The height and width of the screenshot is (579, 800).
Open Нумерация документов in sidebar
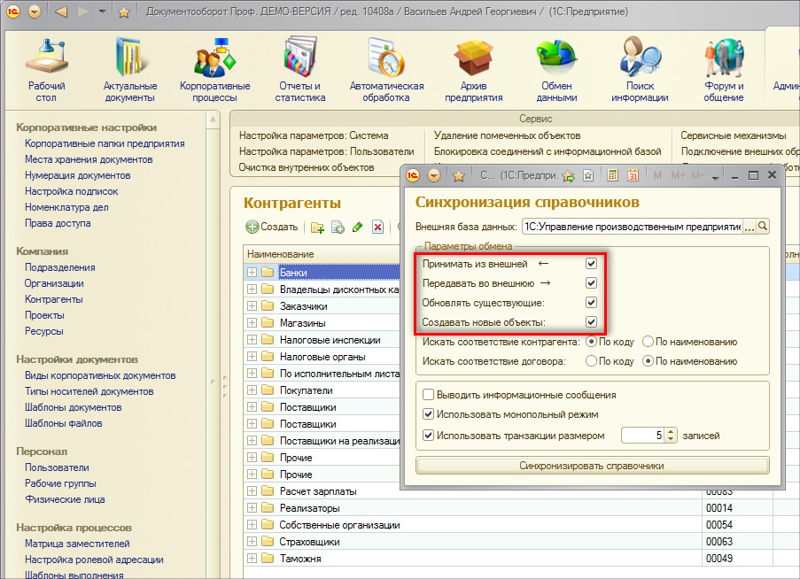[78, 175]
